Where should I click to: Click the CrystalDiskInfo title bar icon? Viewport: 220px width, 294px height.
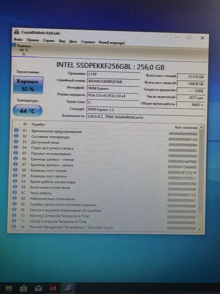17,32
